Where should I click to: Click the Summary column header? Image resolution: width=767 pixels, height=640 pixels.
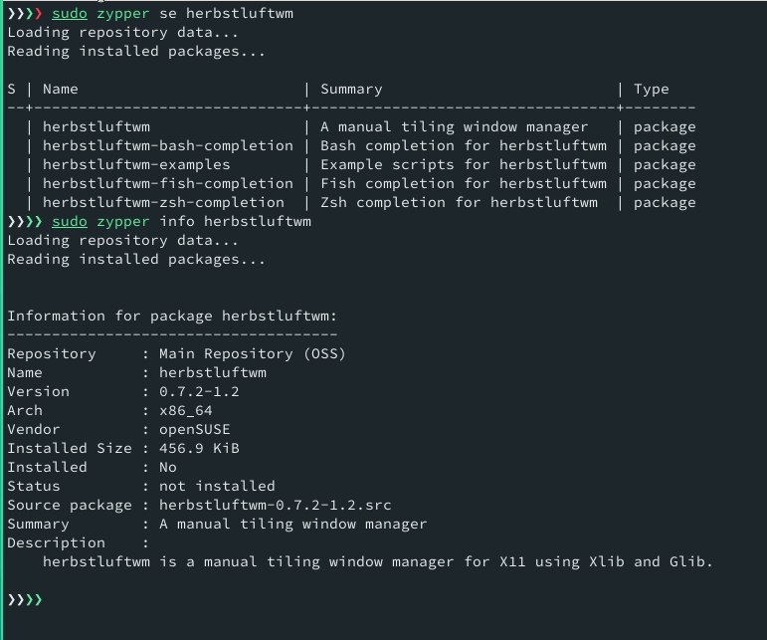coord(351,89)
